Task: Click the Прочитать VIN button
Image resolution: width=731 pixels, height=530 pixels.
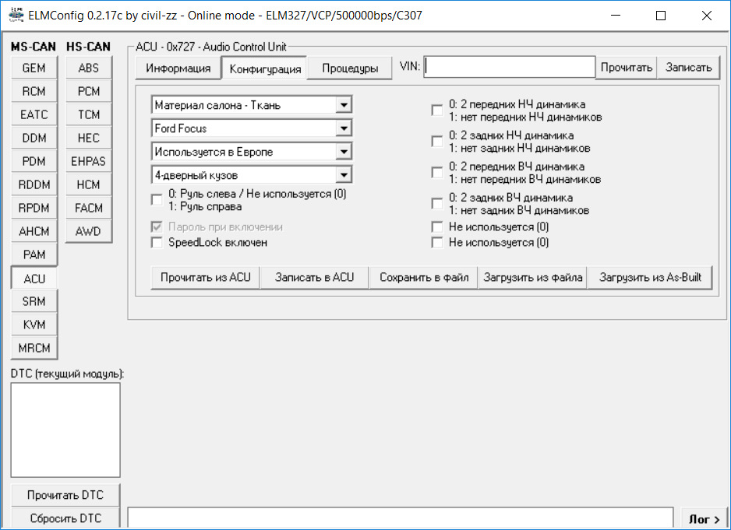Action: click(x=626, y=68)
